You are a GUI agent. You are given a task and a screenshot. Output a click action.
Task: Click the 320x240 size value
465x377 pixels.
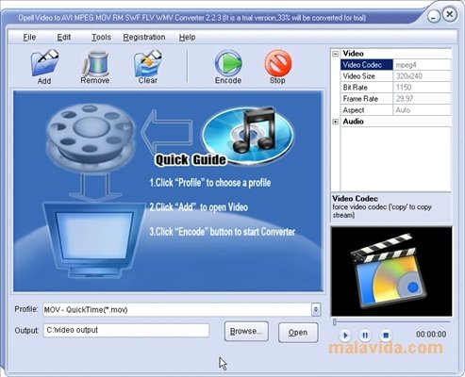click(x=409, y=76)
